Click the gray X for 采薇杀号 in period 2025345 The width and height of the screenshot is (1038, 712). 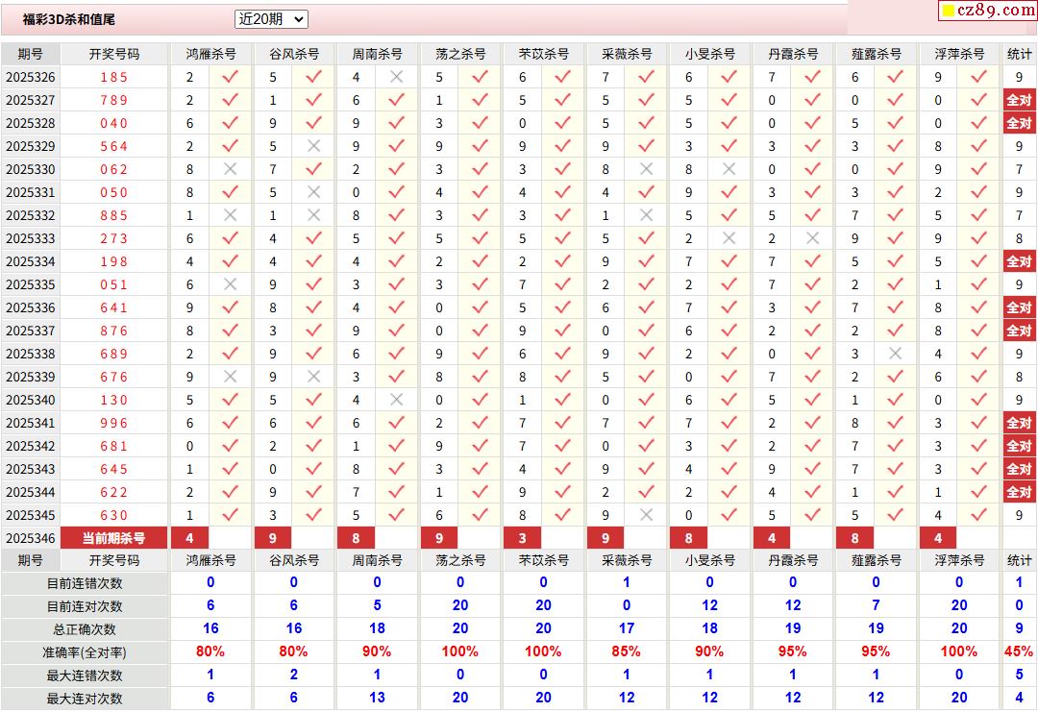[646, 515]
